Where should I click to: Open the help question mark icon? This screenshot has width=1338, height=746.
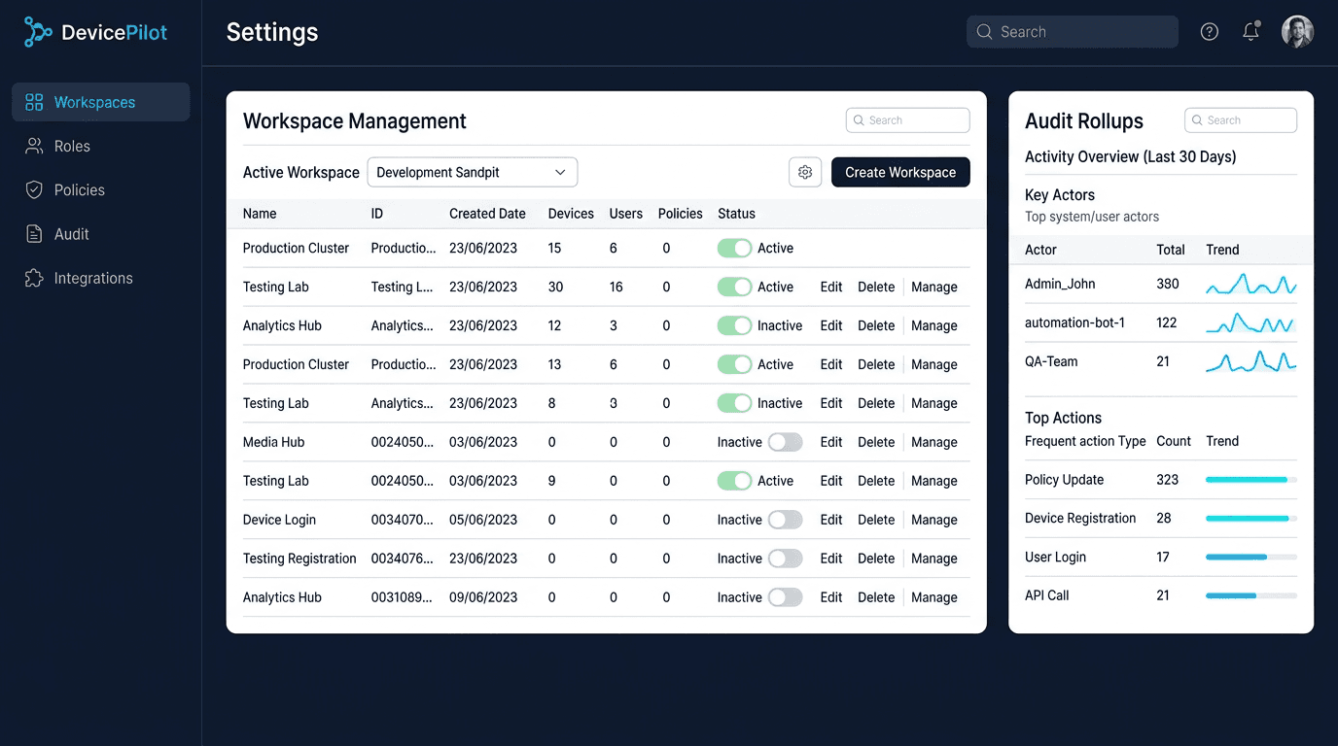tap(1209, 31)
